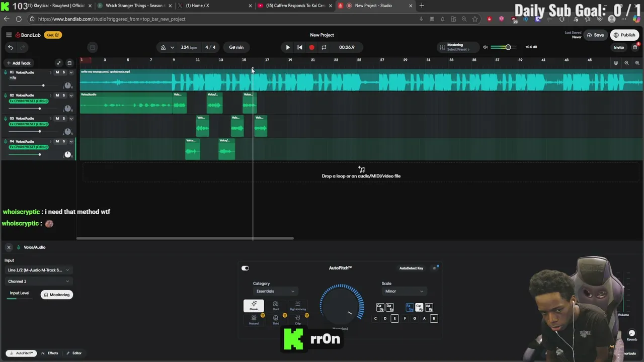Select the Third AutoPitch preset

(276, 320)
